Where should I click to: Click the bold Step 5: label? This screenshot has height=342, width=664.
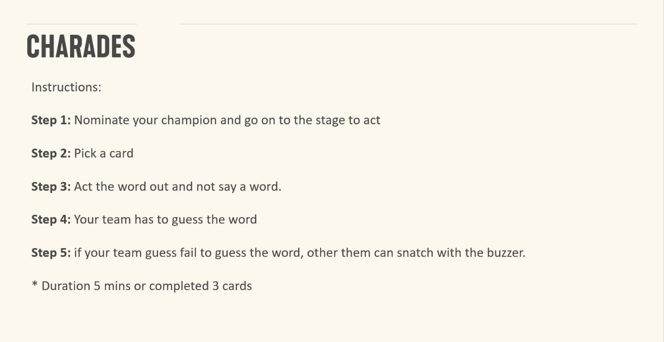[51, 253]
